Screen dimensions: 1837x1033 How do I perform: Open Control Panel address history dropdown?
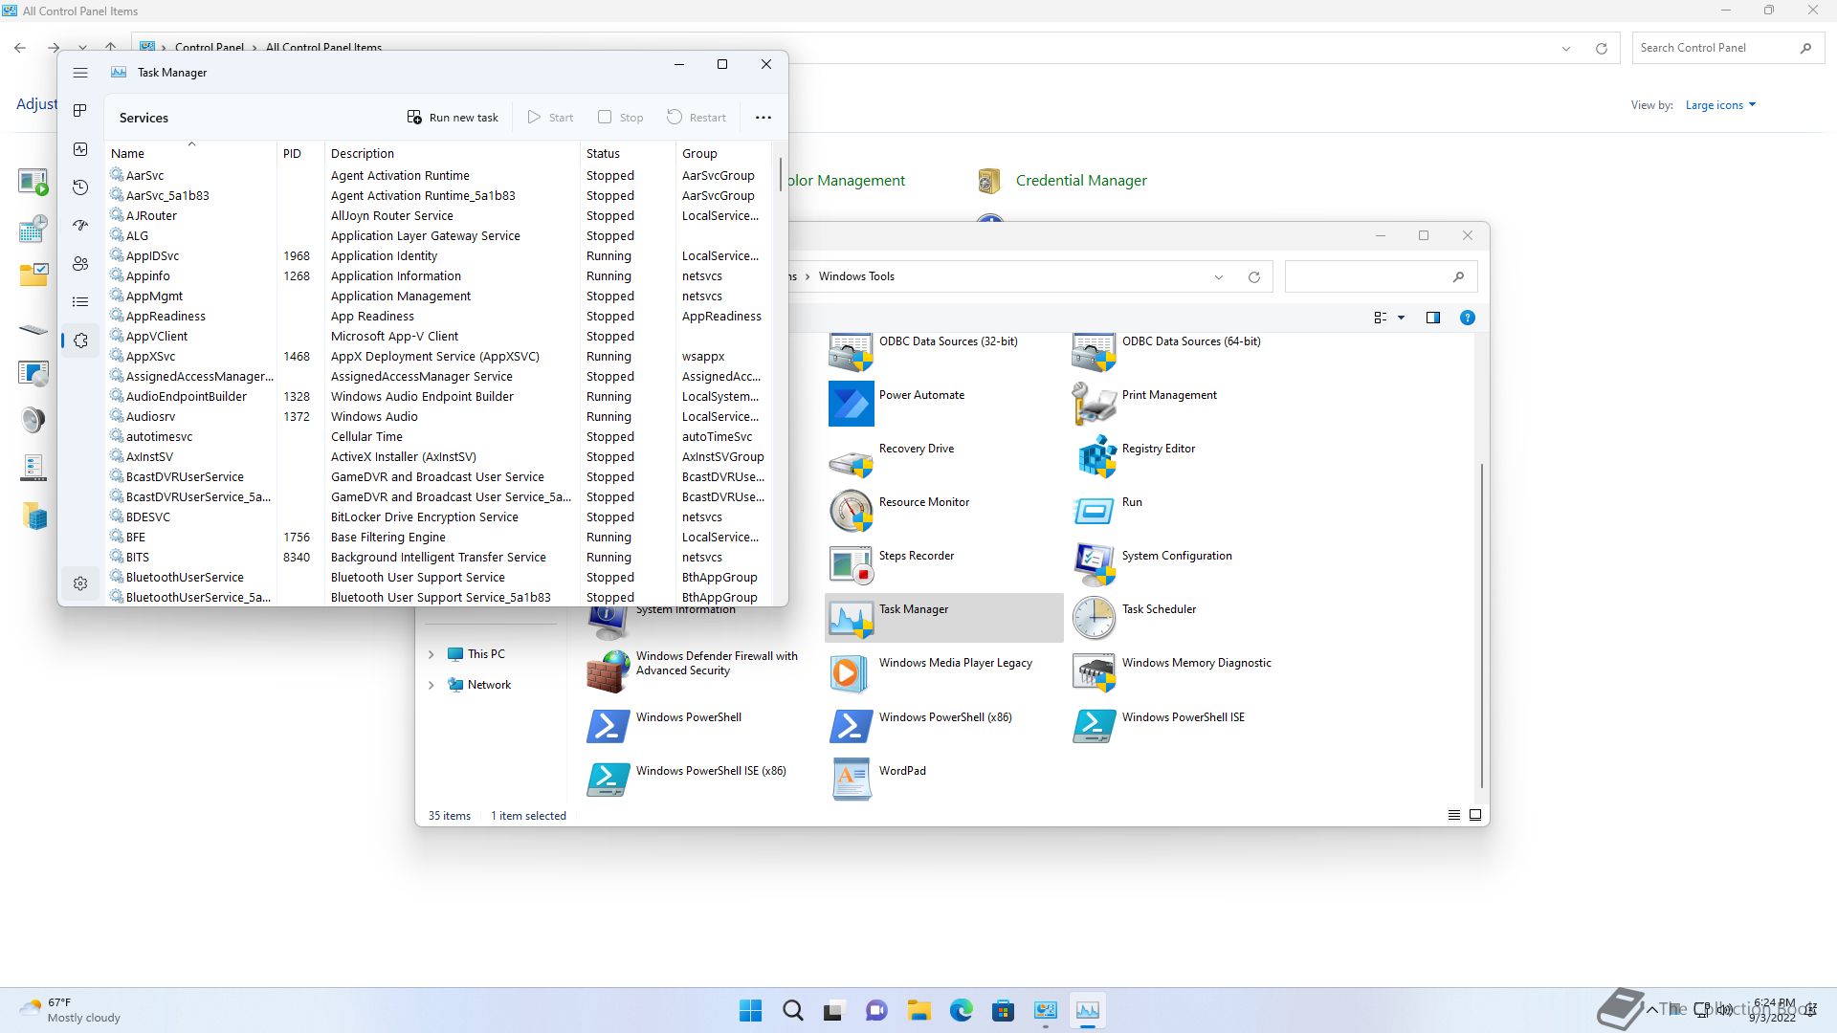(x=1566, y=48)
